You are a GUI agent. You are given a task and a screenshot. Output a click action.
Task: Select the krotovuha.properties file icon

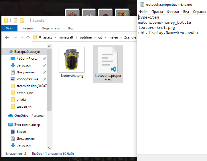tap(108, 59)
